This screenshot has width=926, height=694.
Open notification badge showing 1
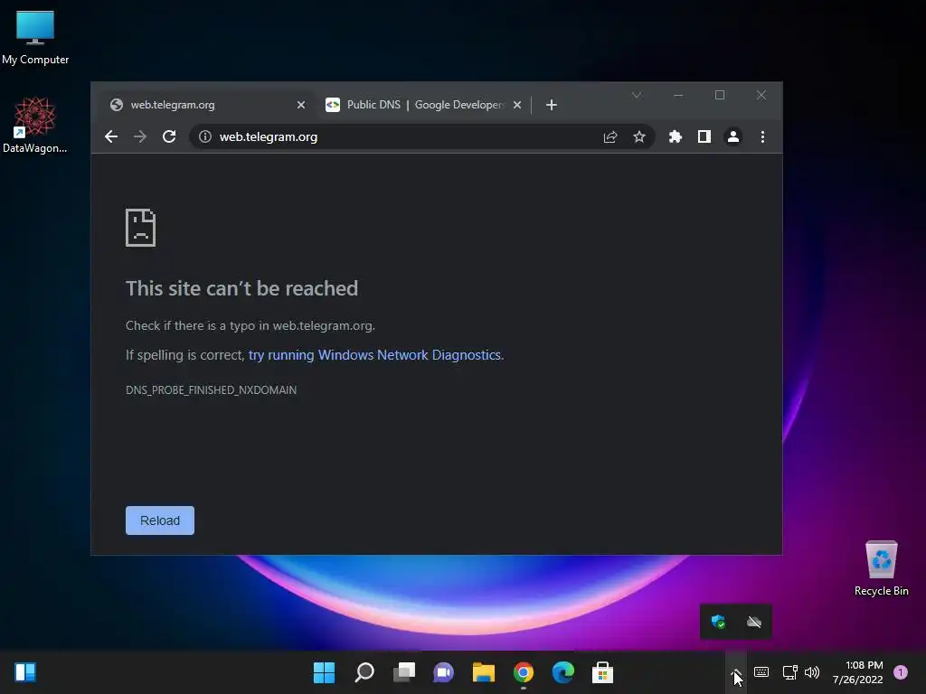(x=901, y=672)
